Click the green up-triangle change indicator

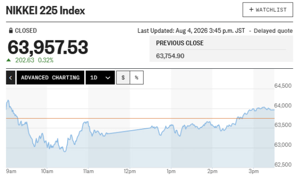pyautogui.click(x=8, y=60)
